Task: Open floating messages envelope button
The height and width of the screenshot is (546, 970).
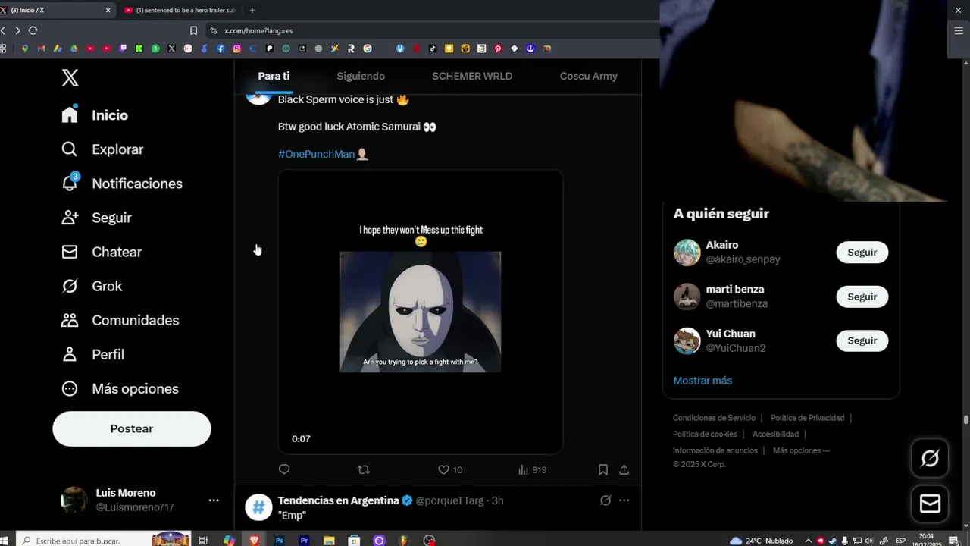Action: (930, 504)
